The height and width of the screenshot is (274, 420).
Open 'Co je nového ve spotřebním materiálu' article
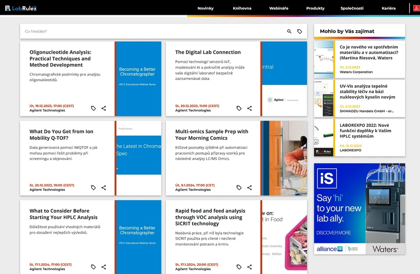tap(369, 52)
